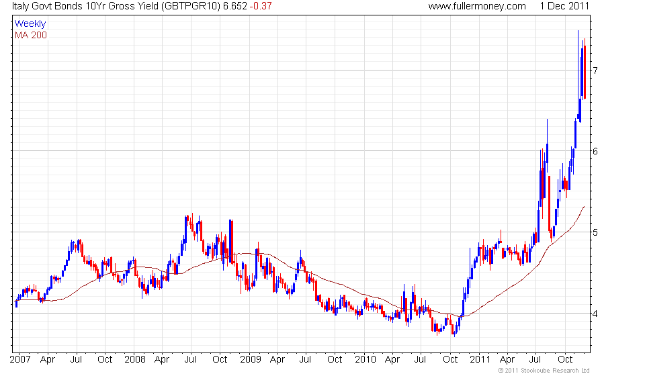Select the blue 'Weekly' legend label

point(30,23)
